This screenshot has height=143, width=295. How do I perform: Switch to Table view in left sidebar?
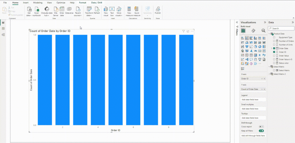[3, 29]
